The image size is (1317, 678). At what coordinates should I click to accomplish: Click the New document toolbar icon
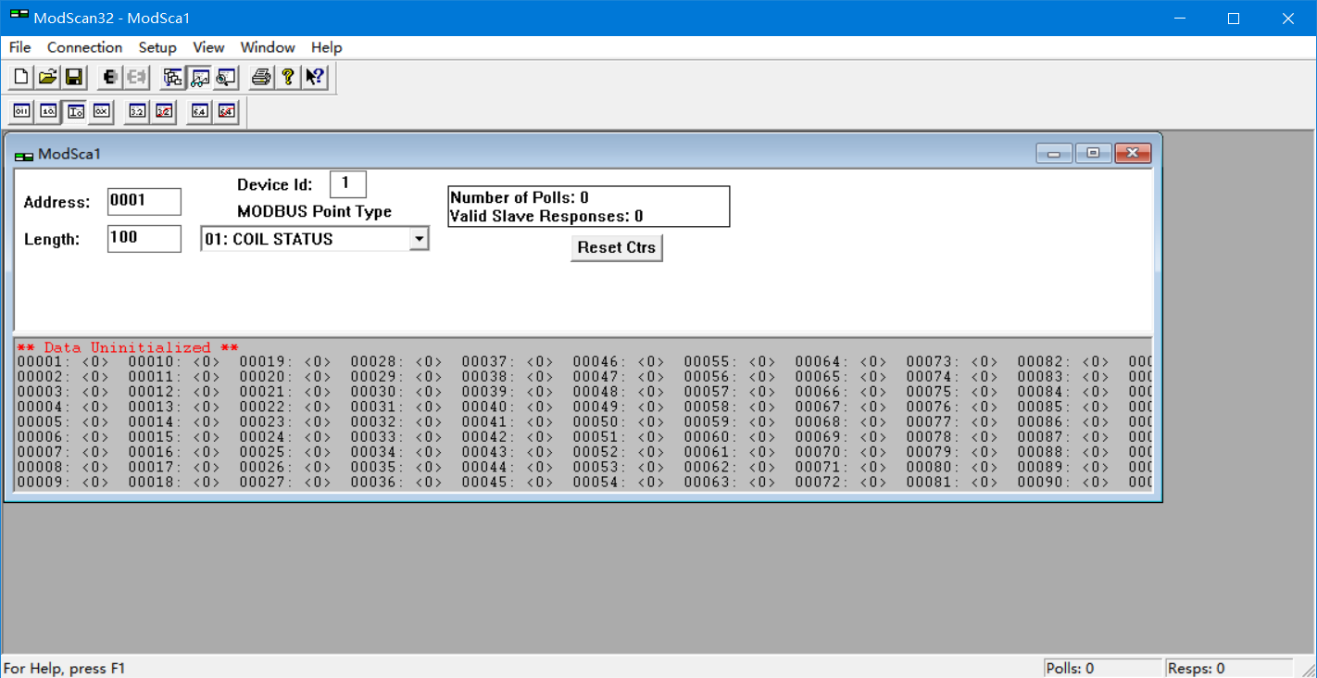(21, 78)
